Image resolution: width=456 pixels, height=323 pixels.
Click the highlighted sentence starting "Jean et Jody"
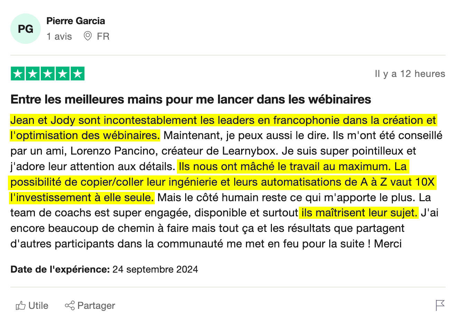[223, 120]
